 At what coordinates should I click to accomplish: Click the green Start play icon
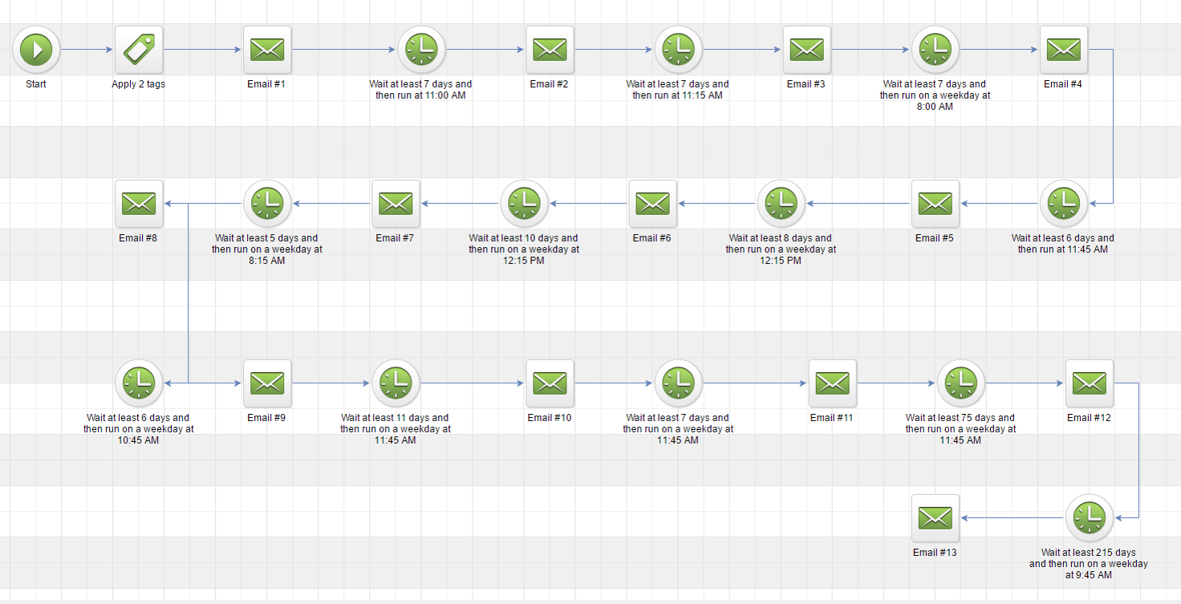[36, 50]
